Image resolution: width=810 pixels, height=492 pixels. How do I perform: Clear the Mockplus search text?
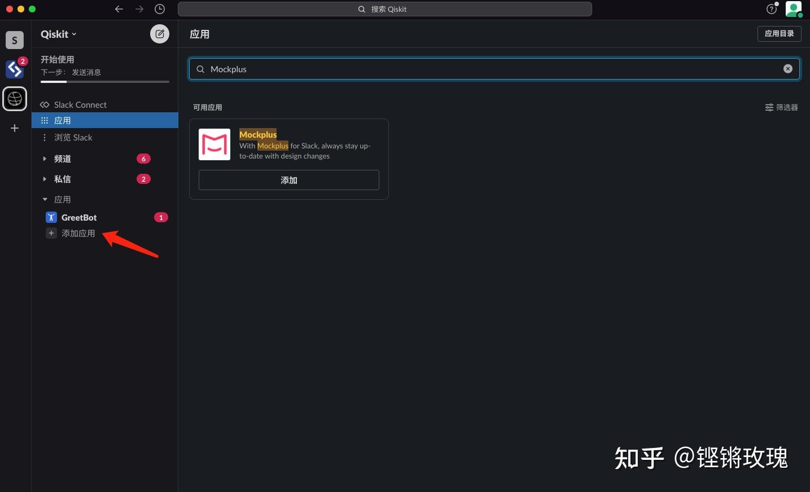(x=787, y=69)
